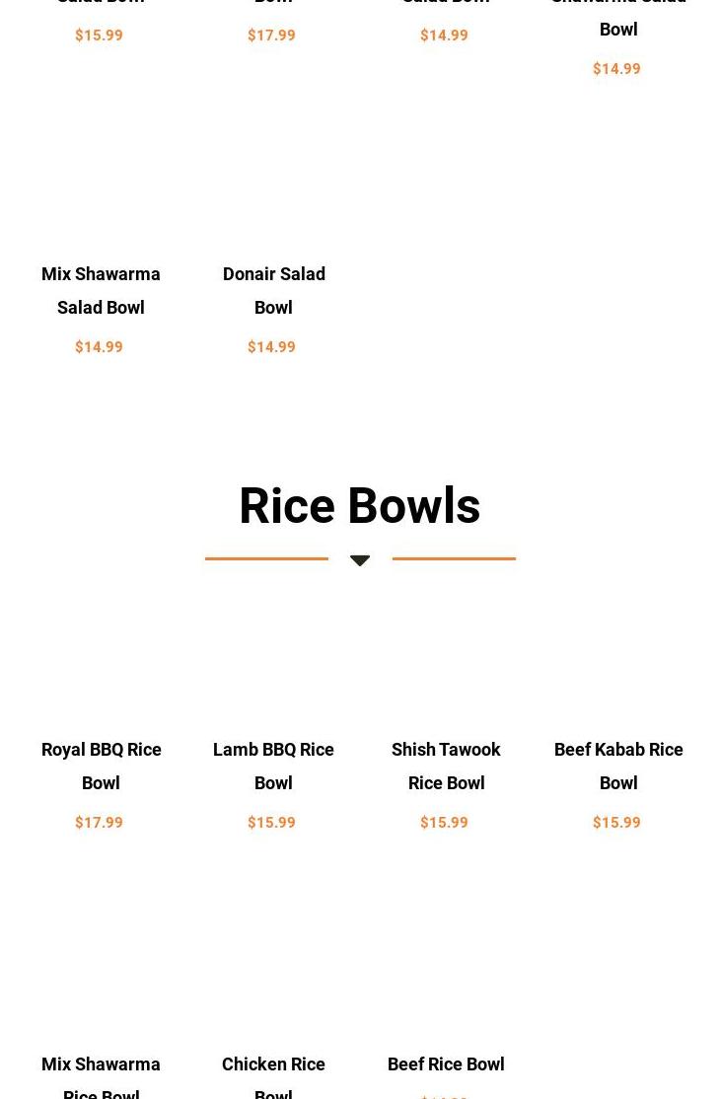The height and width of the screenshot is (1099, 720).
Task: Open Mix Shawarma Rice Bowl item
Action: pos(101,1076)
